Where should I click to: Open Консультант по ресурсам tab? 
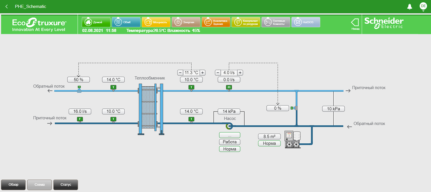246,22
